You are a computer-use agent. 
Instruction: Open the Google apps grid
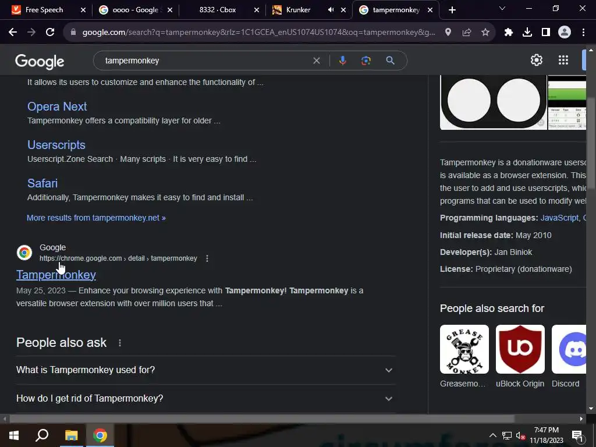tap(563, 60)
